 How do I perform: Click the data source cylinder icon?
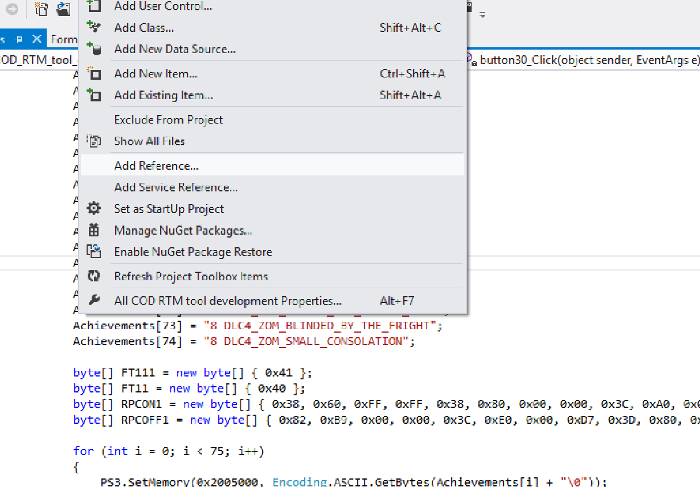click(x=93, y=48)
